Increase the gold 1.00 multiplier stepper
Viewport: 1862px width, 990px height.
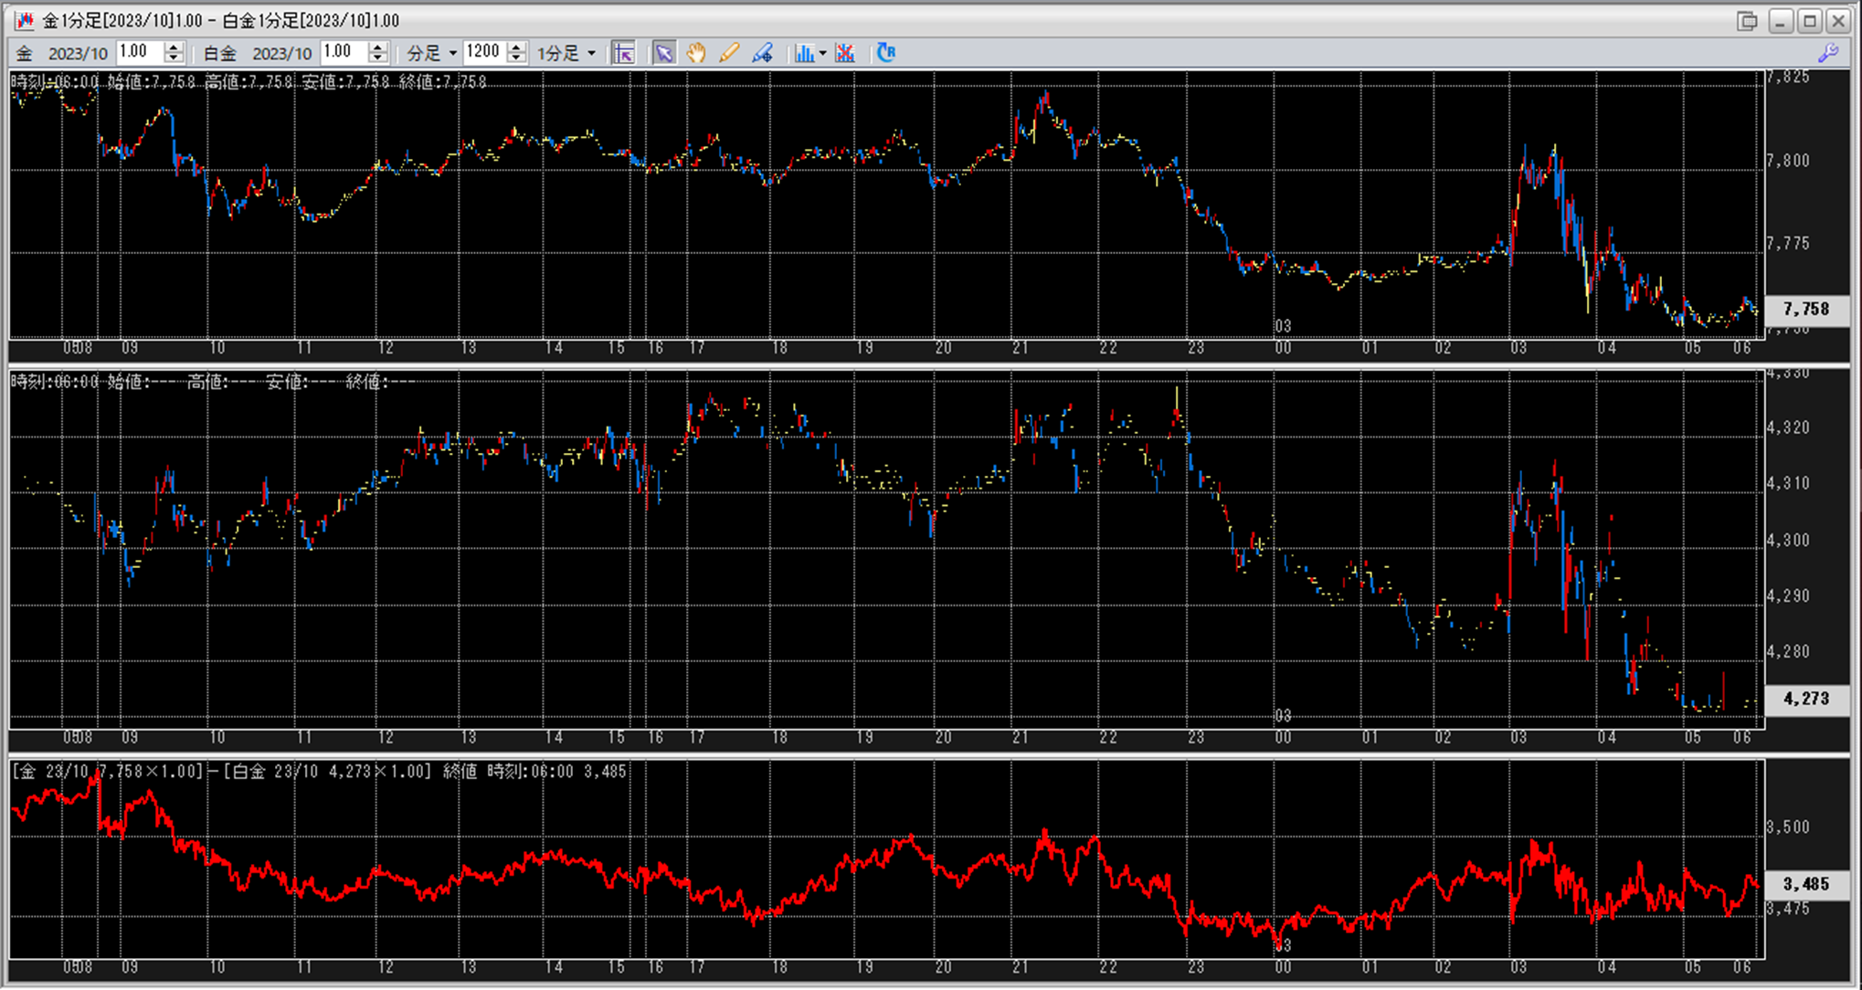coord(174,47)
